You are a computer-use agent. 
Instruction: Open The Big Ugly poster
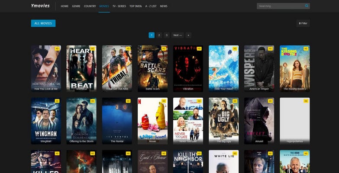[224, 121]
